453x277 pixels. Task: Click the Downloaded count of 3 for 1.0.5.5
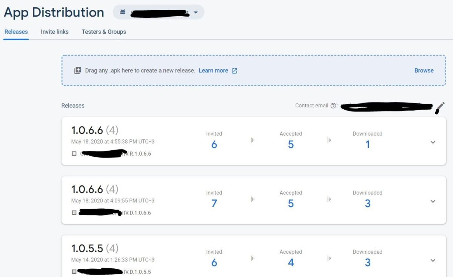click(367, 262)
